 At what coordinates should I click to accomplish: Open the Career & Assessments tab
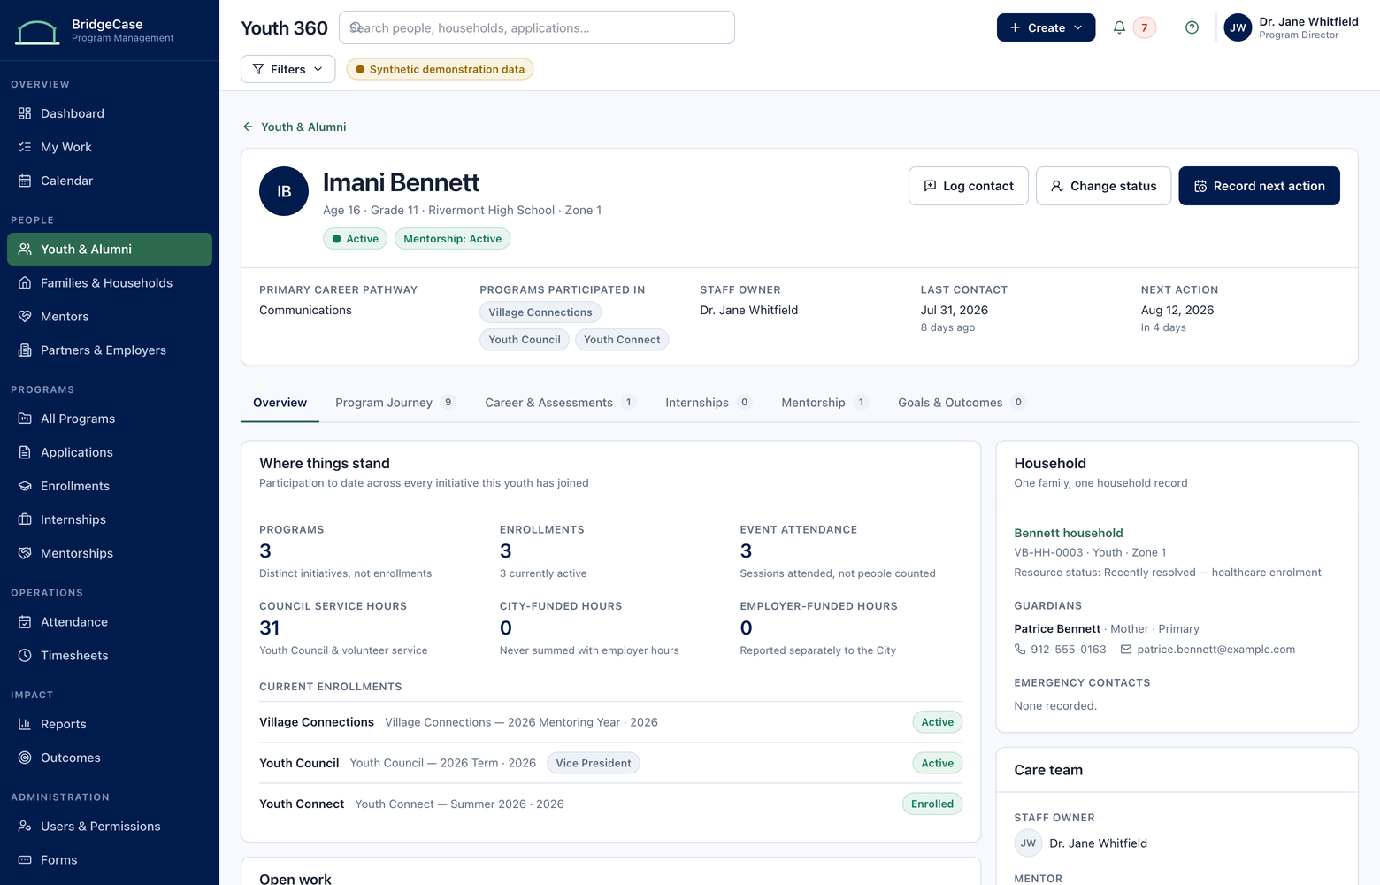(561, 403)
